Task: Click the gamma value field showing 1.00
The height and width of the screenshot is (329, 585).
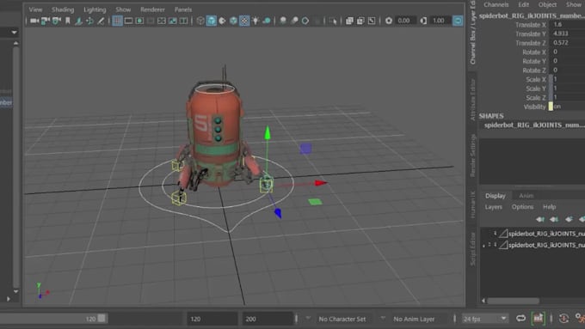Action: click(440, 21)
